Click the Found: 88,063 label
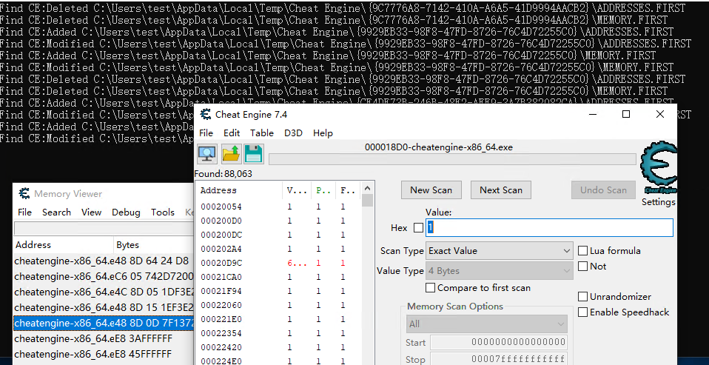This screenshot has height=365, width=709. pos(224,174)
